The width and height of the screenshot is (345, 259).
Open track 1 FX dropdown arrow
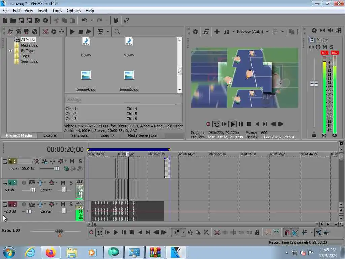[65, 161]
